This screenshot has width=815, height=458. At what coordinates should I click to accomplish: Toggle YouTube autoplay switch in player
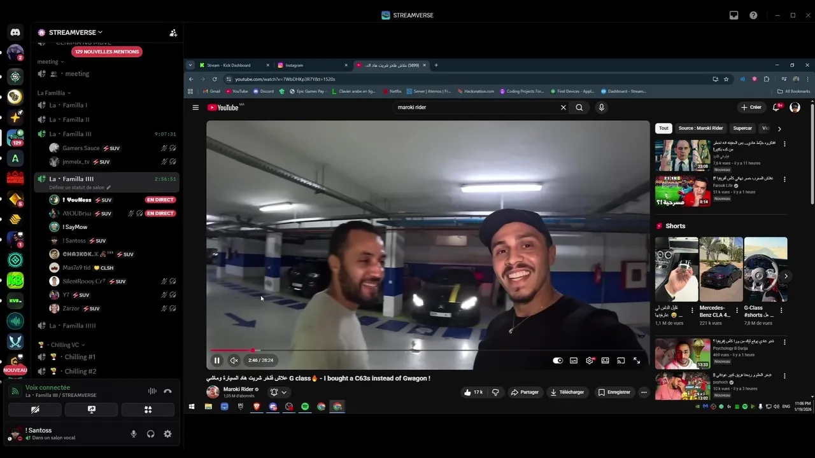(558, 361)
